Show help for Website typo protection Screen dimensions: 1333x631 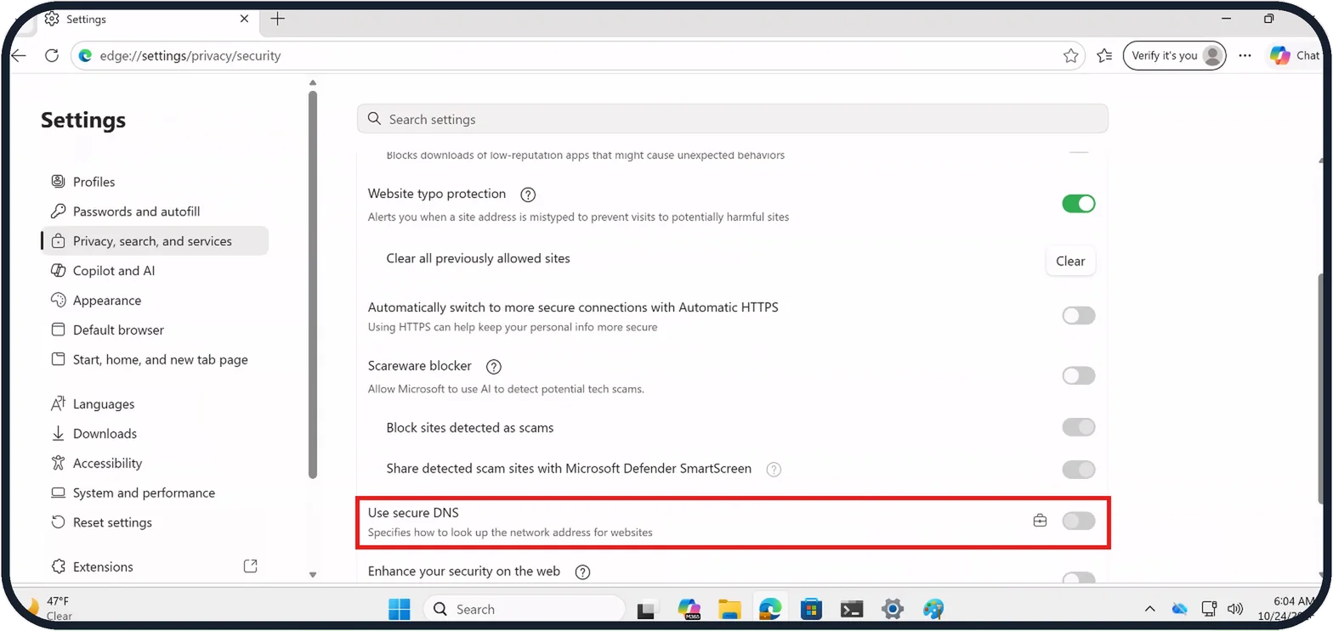(x=528, y=194)
